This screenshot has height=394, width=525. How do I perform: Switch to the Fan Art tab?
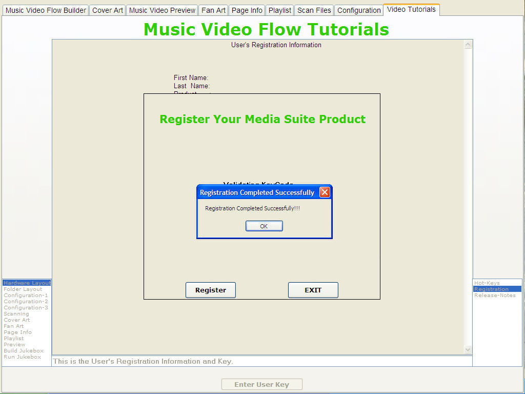(x=213, y=10)
